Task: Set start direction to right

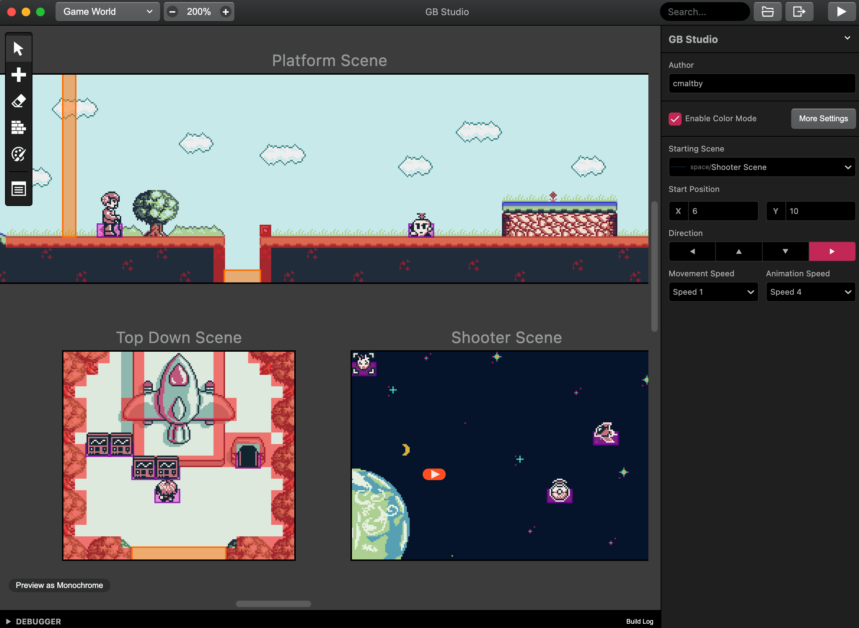Action: tap(832, 251)
